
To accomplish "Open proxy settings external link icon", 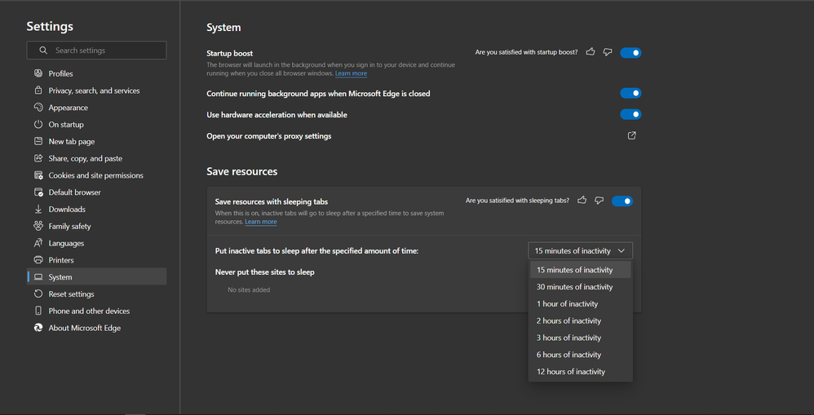I will [631, 136].
